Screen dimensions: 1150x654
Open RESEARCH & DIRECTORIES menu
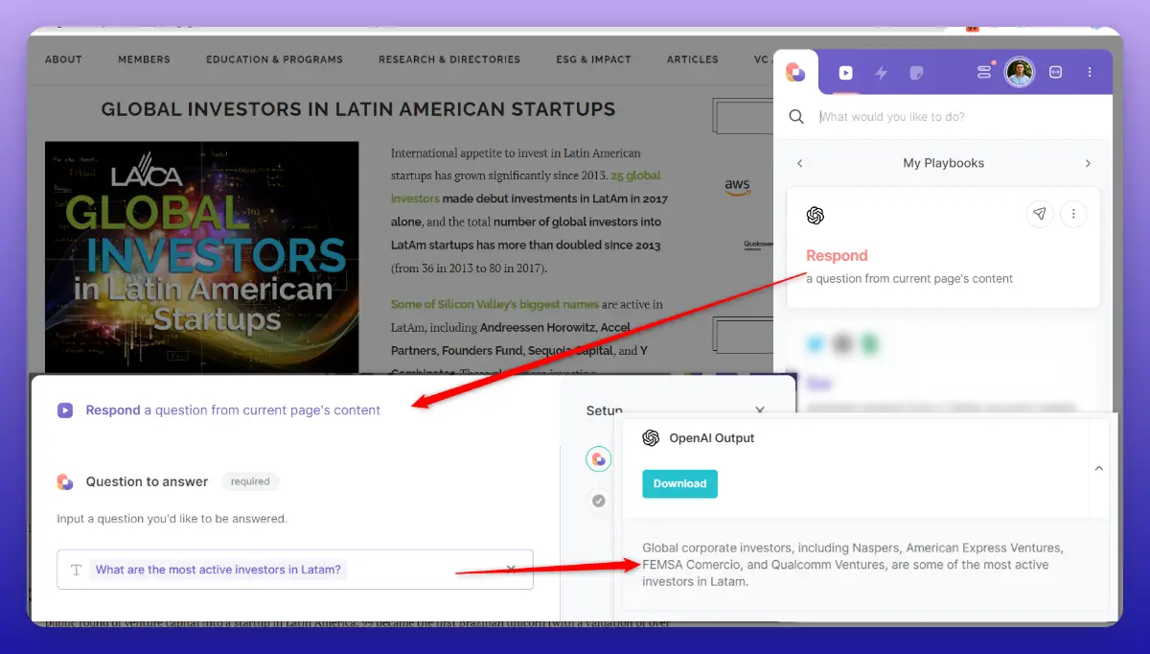point(449,59)
